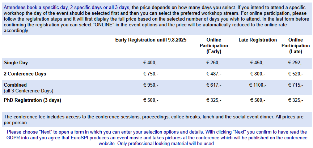Select PhD Registration (3 days) label
313x148 pixels.
(x=32, y=100)
